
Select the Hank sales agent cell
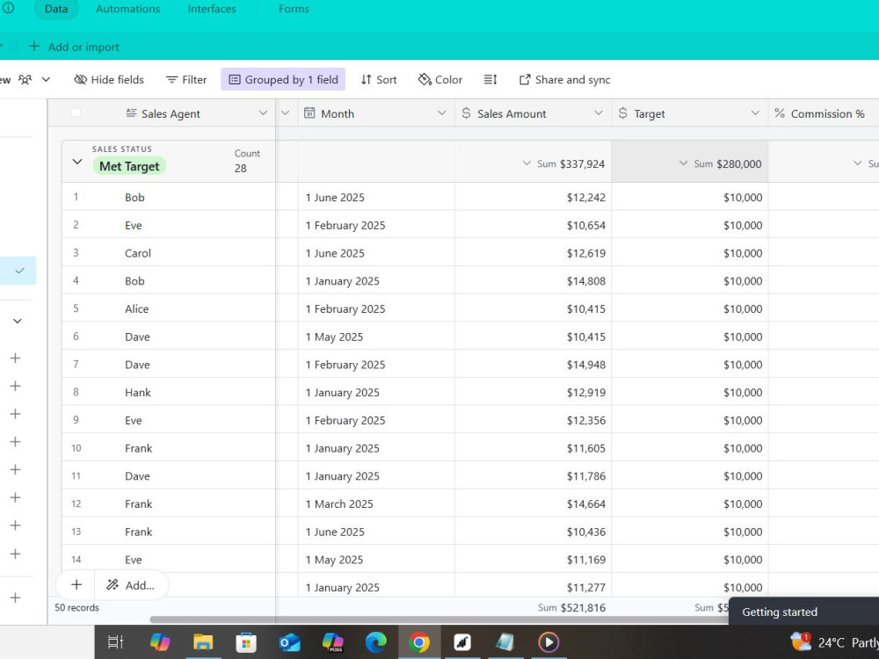point(168,392)
